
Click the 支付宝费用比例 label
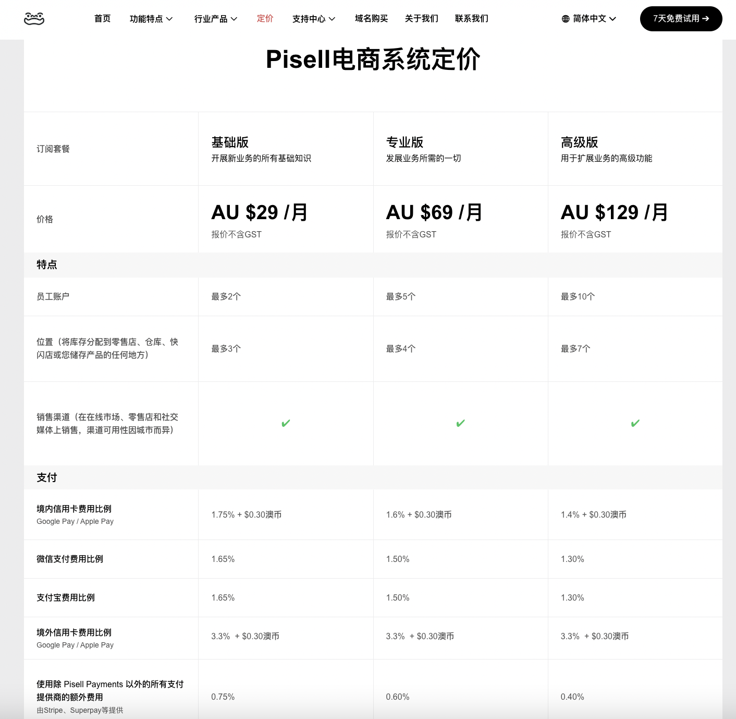[66, 597]
